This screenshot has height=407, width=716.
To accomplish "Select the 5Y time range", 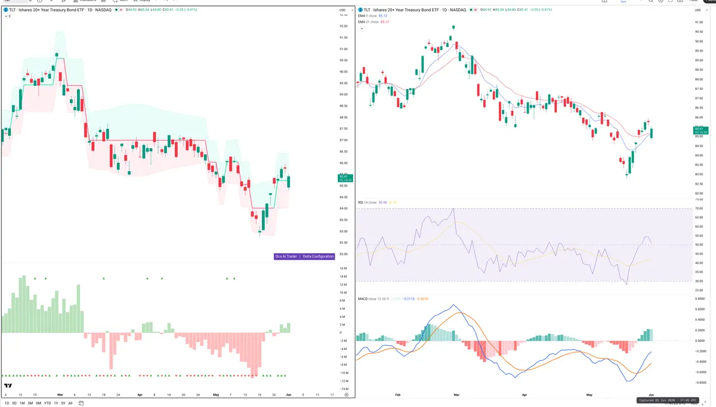I will pos(63,403).
